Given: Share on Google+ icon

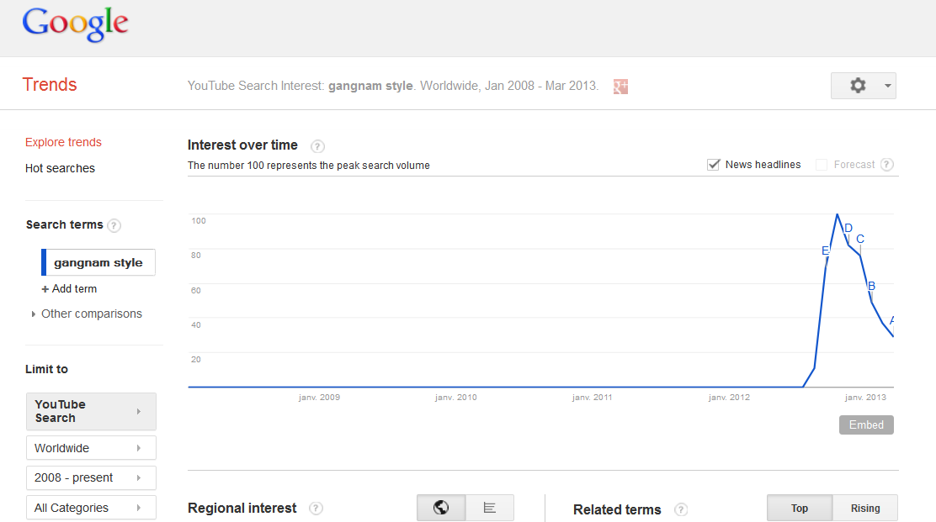Looking at the screenshot, I should 620,87.
